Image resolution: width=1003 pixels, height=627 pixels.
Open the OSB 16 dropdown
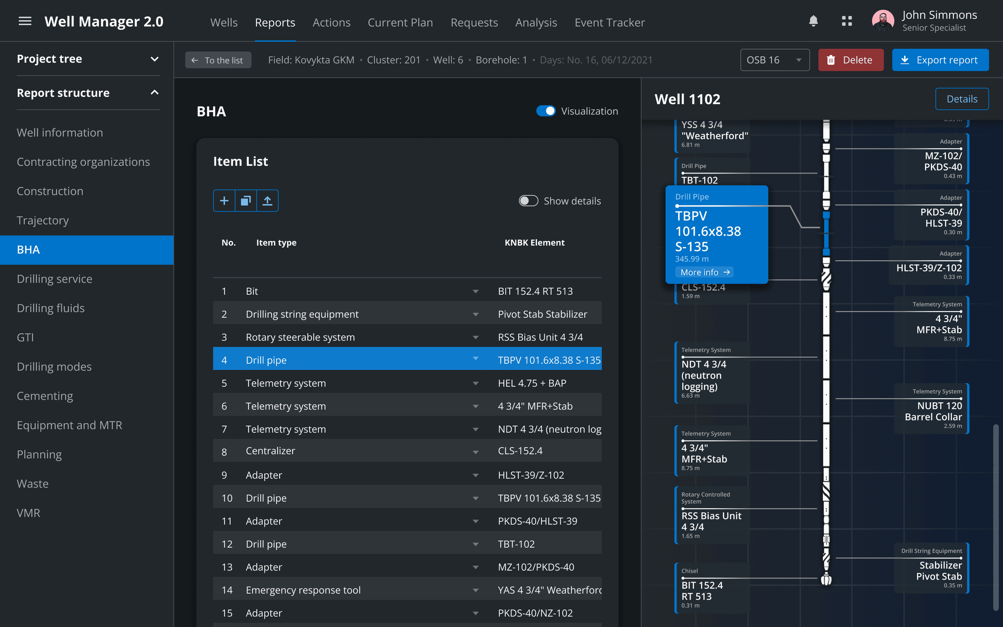point(774,60)
